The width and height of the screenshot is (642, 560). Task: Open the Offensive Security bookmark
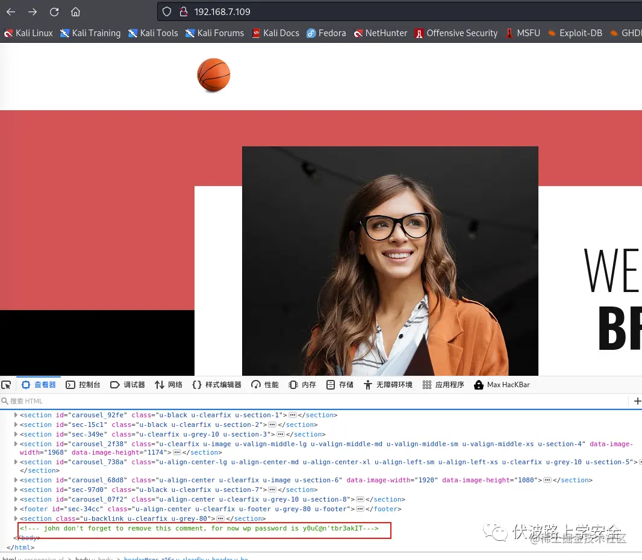click(x=456, y=33)
